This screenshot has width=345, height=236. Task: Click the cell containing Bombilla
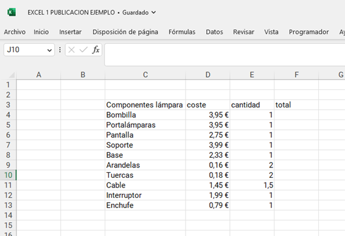pyautogui.click(x=145, y=115)
